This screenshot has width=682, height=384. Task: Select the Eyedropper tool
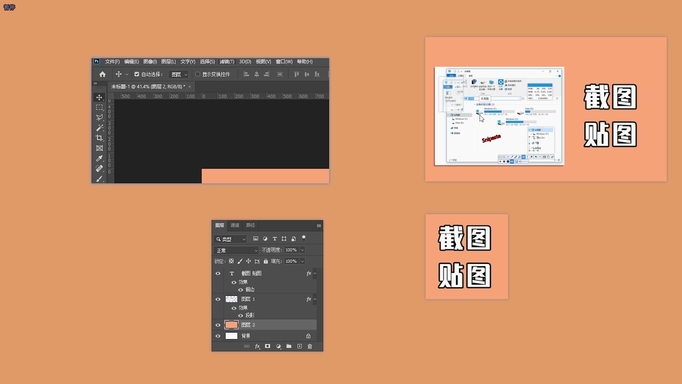coord(99,158)
